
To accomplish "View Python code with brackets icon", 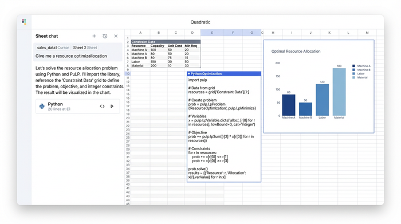I will [x=102, y=106].
